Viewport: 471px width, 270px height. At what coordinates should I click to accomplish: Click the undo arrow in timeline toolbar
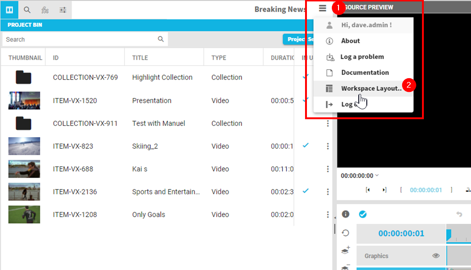tap(459, 214)
